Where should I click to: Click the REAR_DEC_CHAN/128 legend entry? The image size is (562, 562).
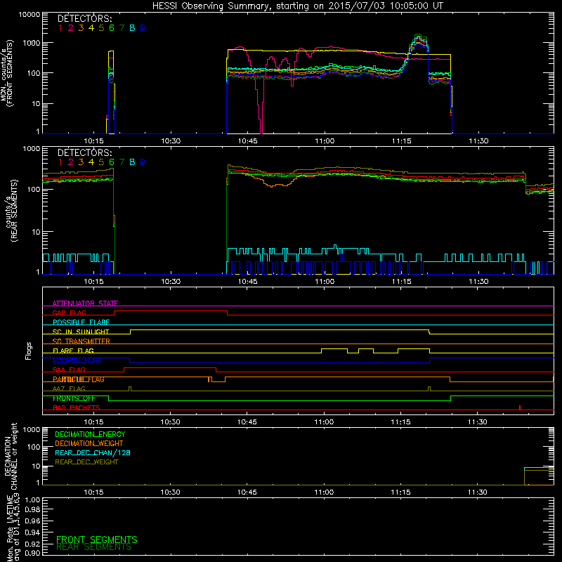[93, 453]
